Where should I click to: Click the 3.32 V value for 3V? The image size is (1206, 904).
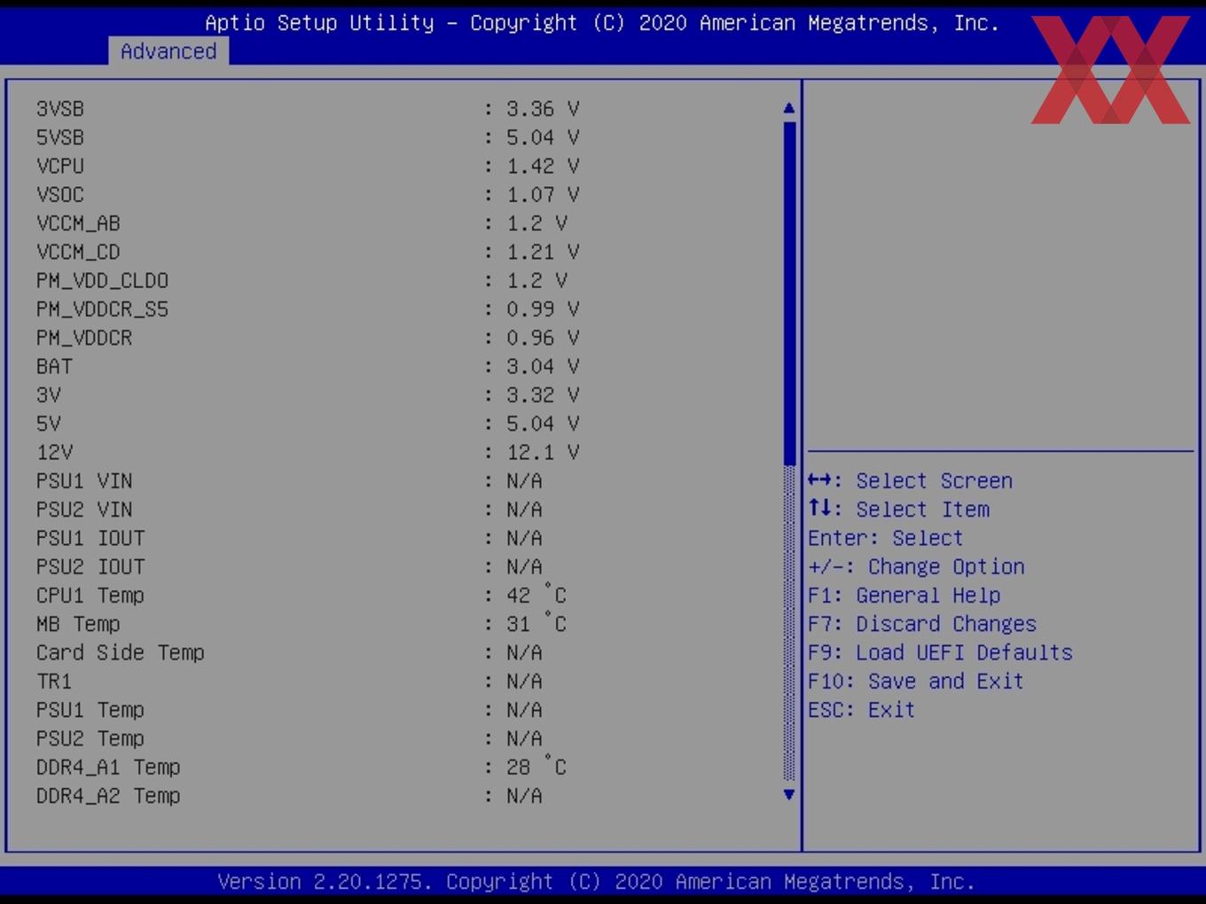point(543,395)
